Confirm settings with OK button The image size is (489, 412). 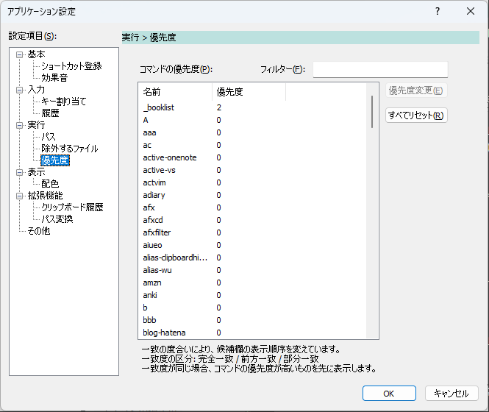pyautogui.click(x=389, y=394)
